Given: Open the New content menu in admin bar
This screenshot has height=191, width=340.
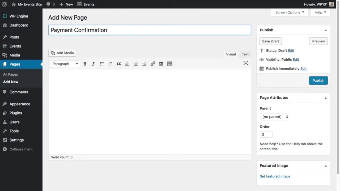Looking at the screenshot, I should point(66,4).
